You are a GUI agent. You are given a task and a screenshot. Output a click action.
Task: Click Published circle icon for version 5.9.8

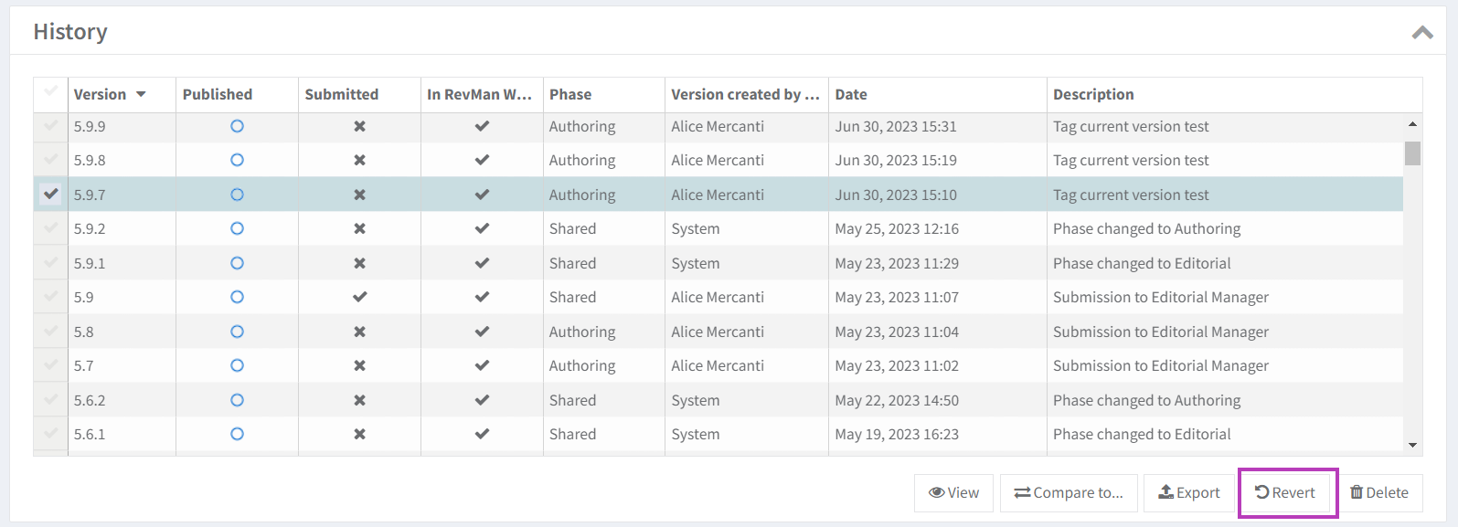click(x=237, y=160)
